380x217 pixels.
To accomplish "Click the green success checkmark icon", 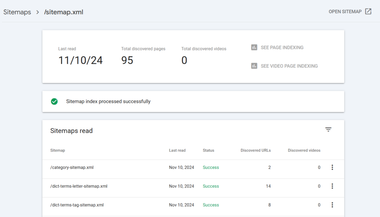I will (x=54, y=101).
